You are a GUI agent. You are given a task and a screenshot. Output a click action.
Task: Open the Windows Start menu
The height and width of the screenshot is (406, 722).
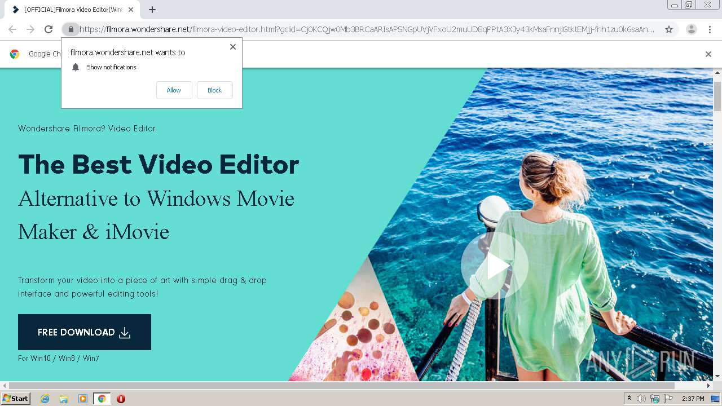[16, 399]
